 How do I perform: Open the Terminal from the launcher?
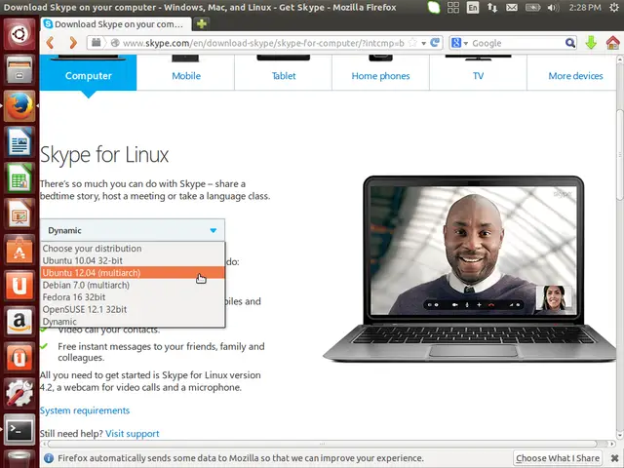(19, 430)
